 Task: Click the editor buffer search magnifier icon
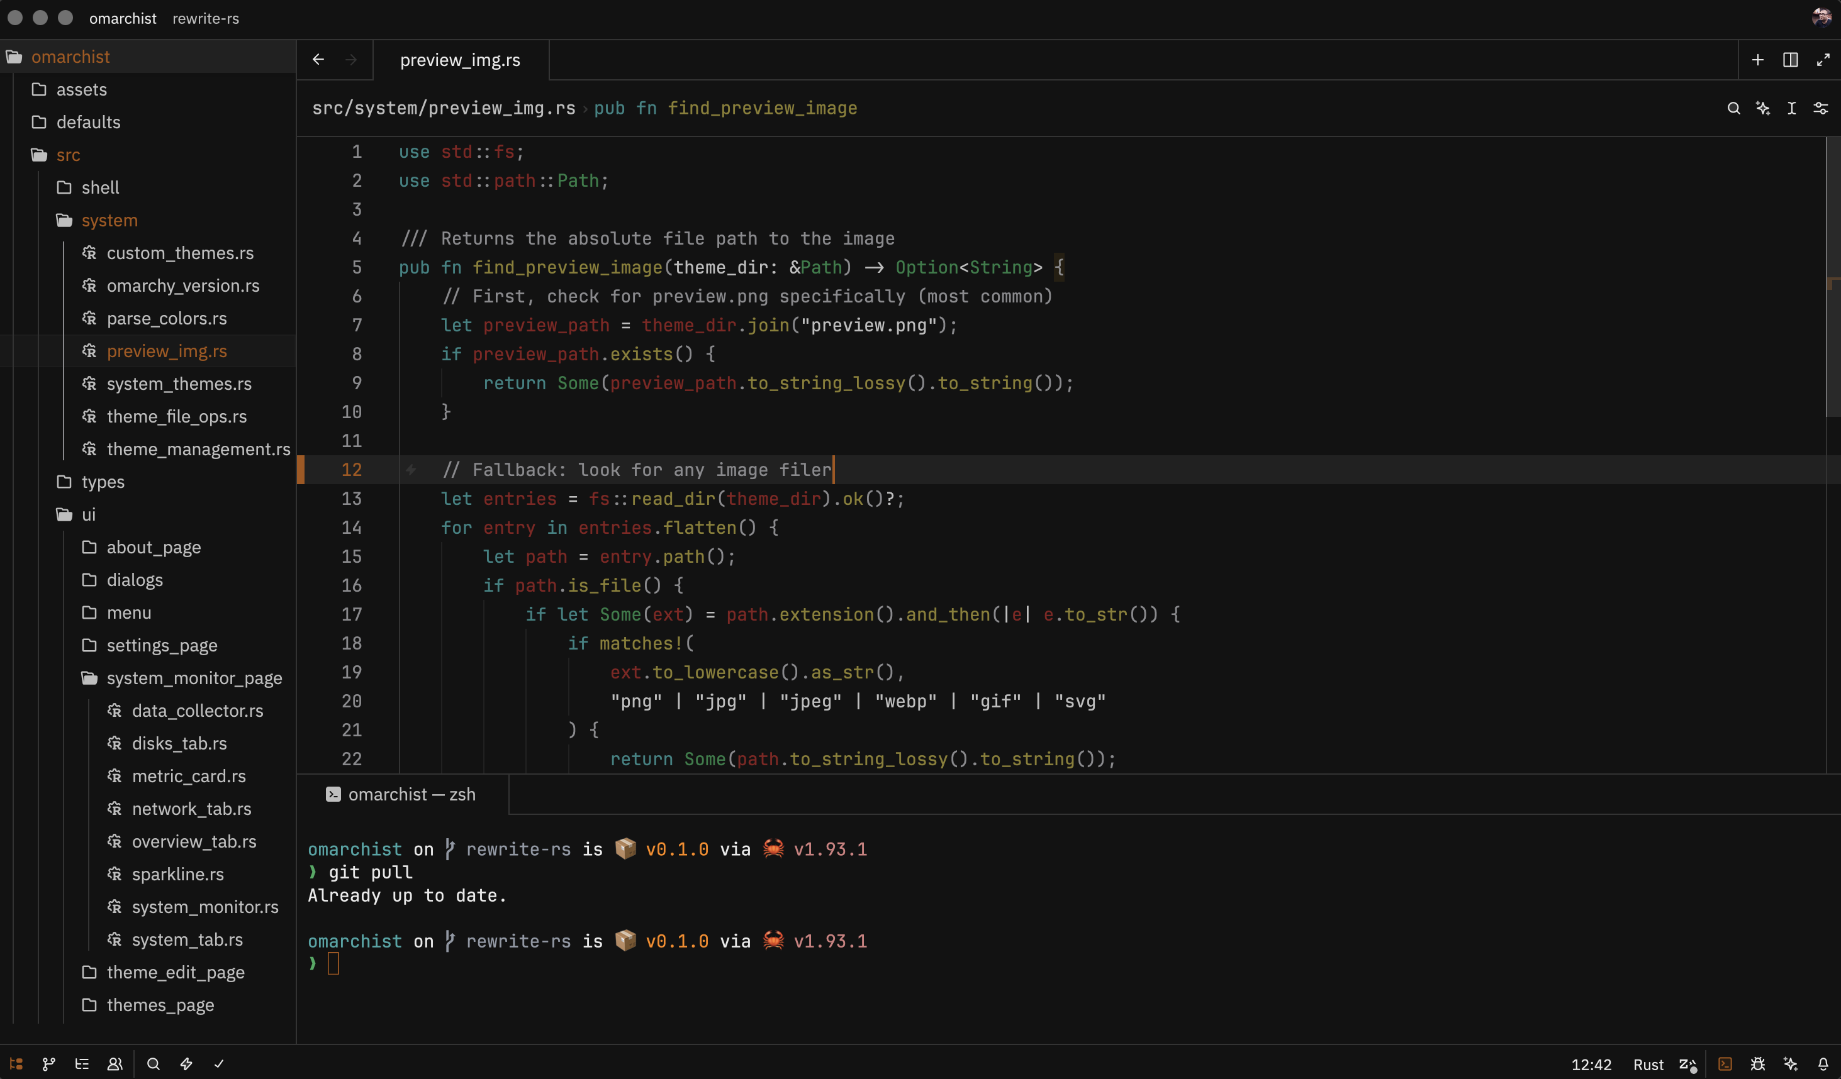point(1733,108)
